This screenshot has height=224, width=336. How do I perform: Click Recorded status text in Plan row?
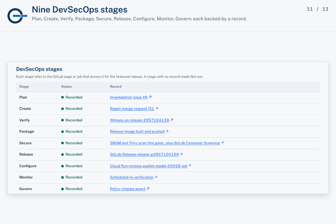[74, 97]
